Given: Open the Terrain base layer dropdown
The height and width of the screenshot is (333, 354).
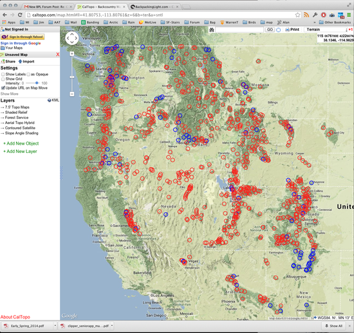Looking at the screenshot, I should tap(326, 30).
